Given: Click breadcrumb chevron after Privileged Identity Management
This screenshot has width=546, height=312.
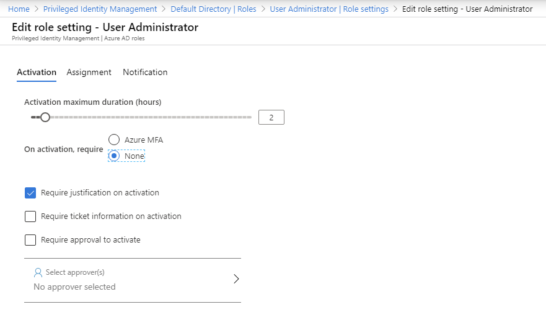Looking at the screenshot, I should point(164,9).
